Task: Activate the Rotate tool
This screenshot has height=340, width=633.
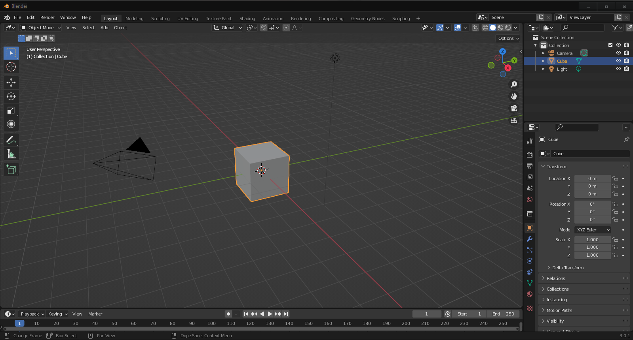Action: (11, 96)
